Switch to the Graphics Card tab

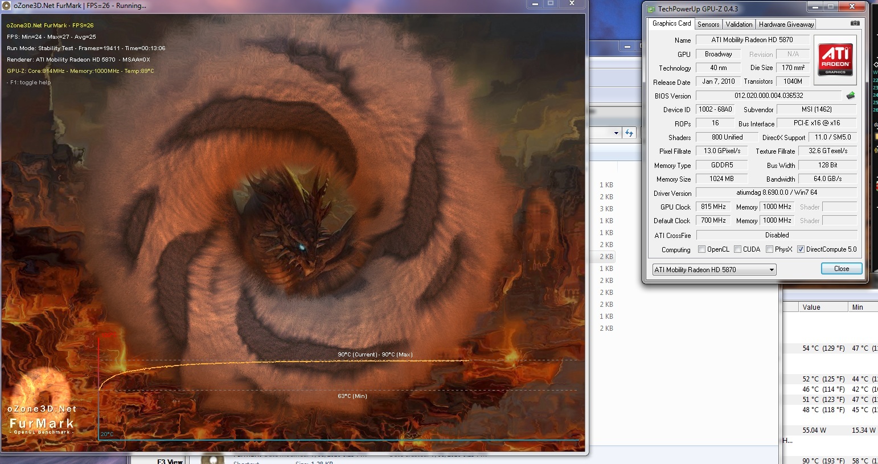pyautogui.click(x=671, y=24)
